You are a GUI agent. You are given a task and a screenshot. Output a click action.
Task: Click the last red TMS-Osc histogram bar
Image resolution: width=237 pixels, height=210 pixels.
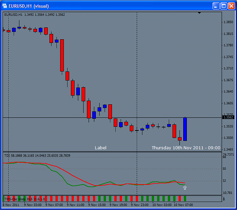(x=180, y=199)
